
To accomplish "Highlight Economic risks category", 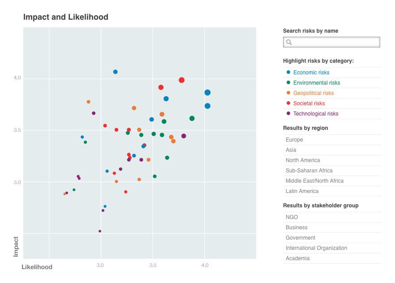I will 311,73.
